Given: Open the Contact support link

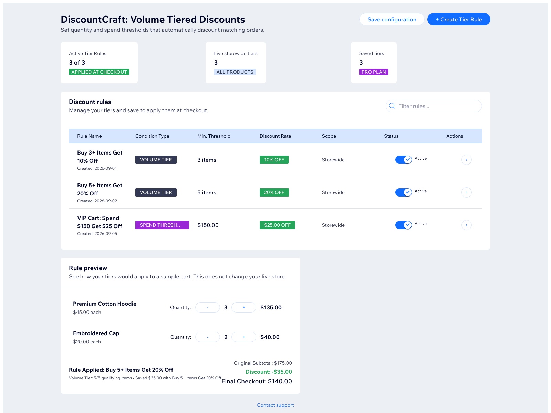Looking at the screenshot, I should coord(275,405).
